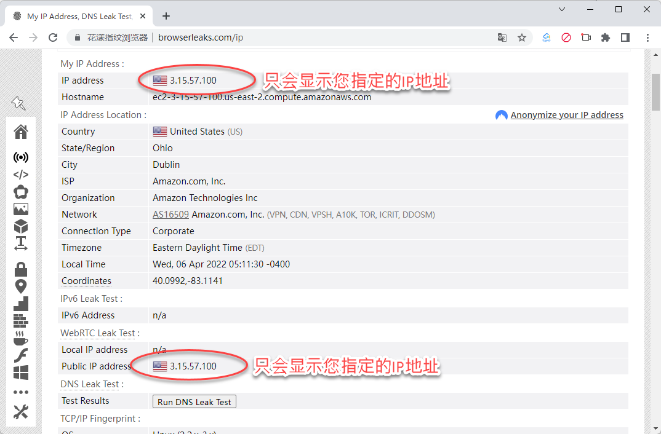Open the Features detection stairs icon

coord(21,304)
